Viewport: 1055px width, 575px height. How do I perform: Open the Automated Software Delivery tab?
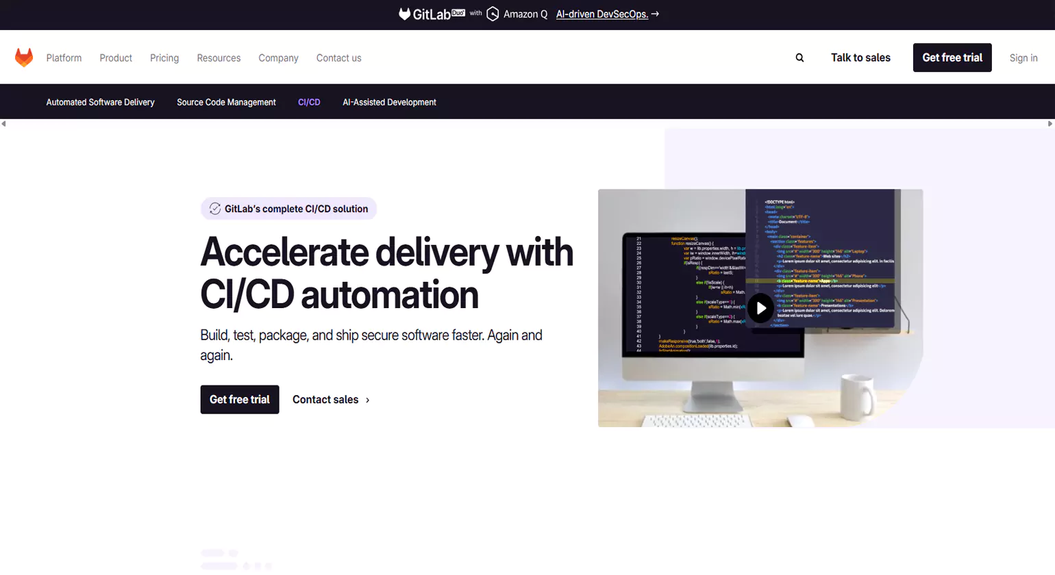100,101
